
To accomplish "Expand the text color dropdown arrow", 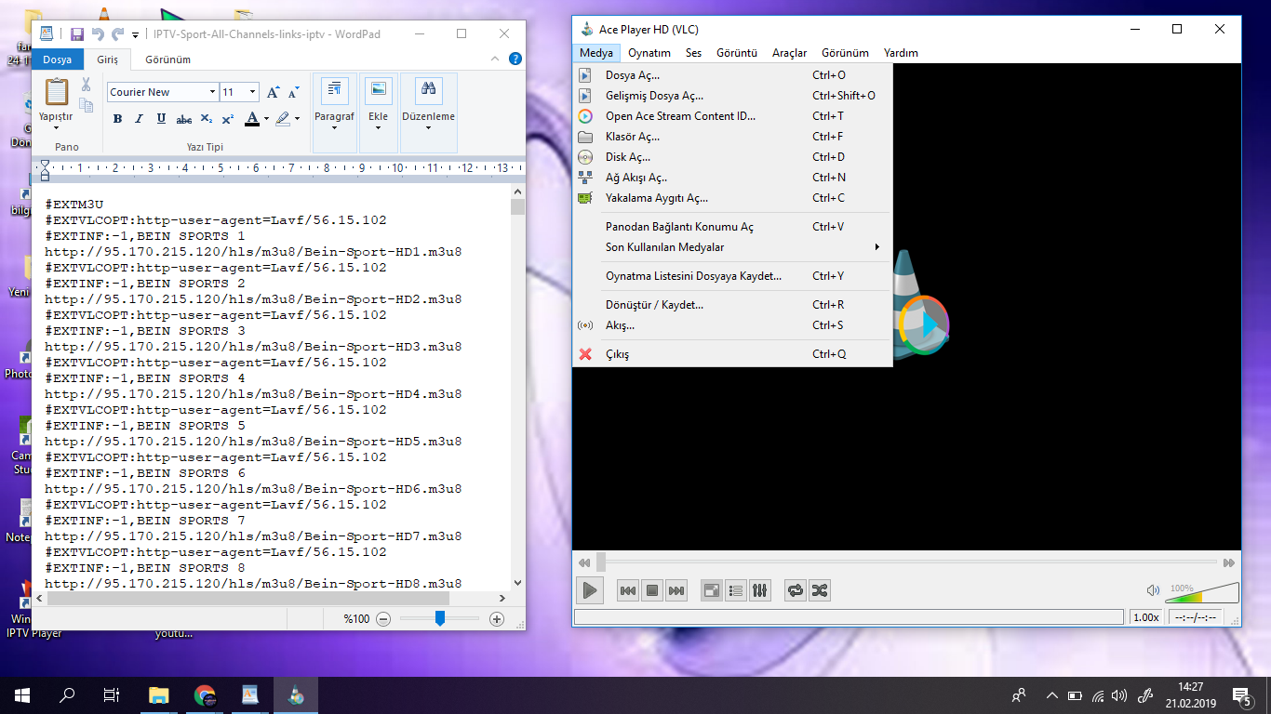I will tap(266, 119).
